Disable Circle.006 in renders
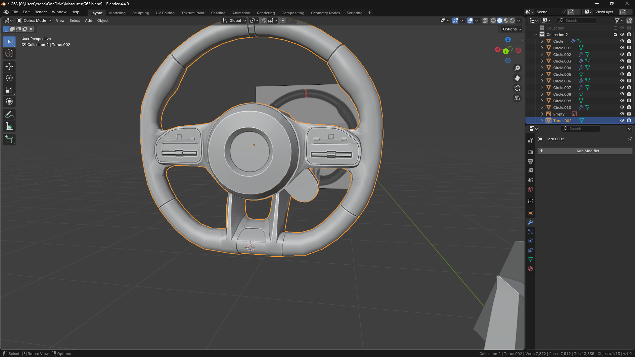The width and height of the screenshot is (635, 357). coord(629,81)
